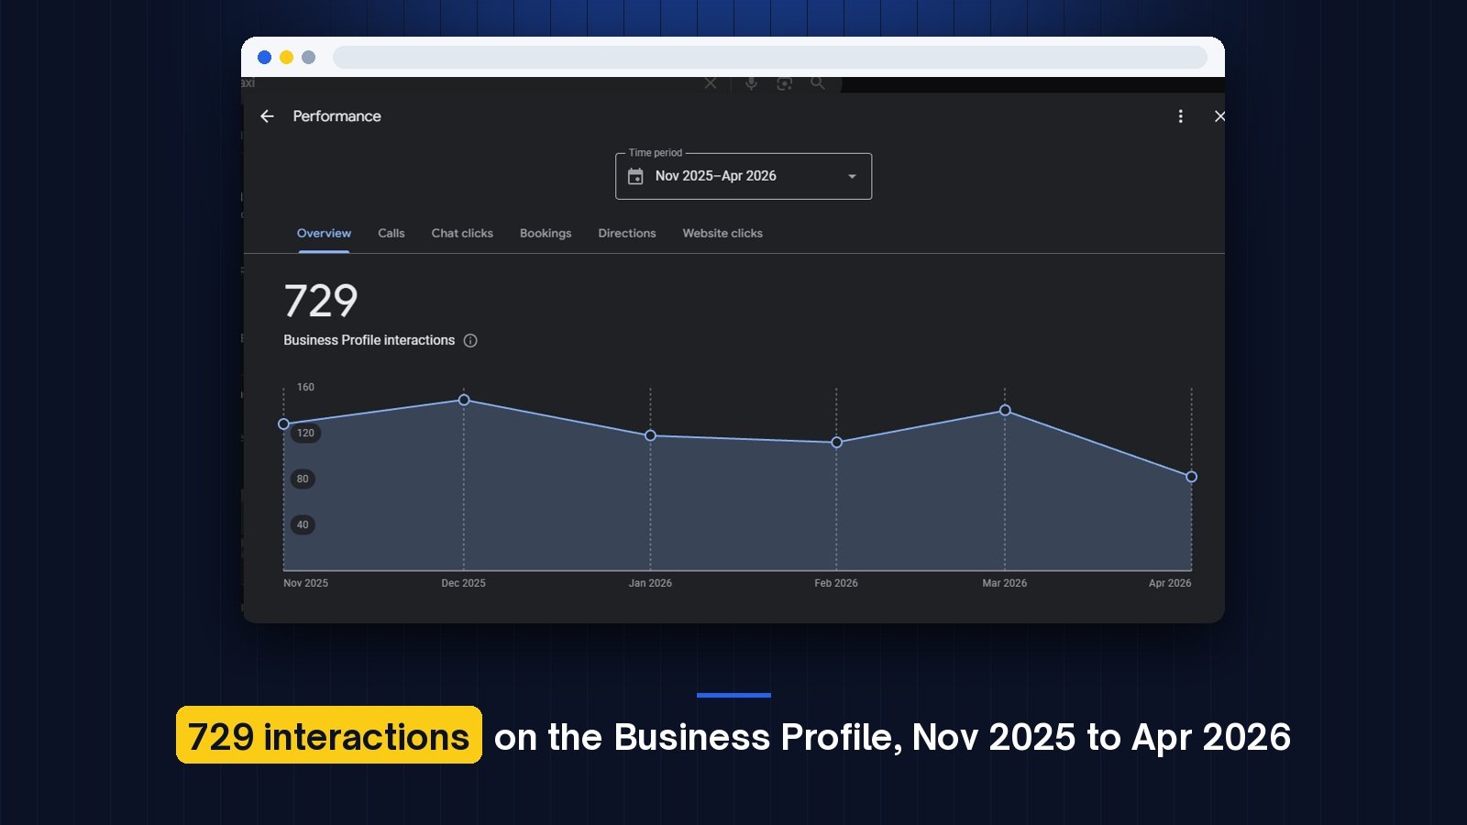Click the 729 interactions total

(321, 301)
